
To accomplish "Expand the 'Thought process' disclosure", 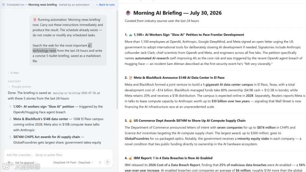I will click(x=19, y=87).
